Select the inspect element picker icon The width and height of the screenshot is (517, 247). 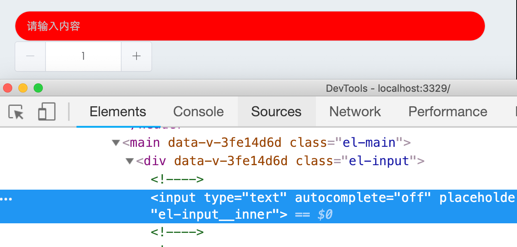[x=16, y=112]
